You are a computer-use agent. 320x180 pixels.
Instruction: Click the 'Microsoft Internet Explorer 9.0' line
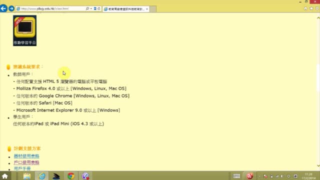point(66,110)
